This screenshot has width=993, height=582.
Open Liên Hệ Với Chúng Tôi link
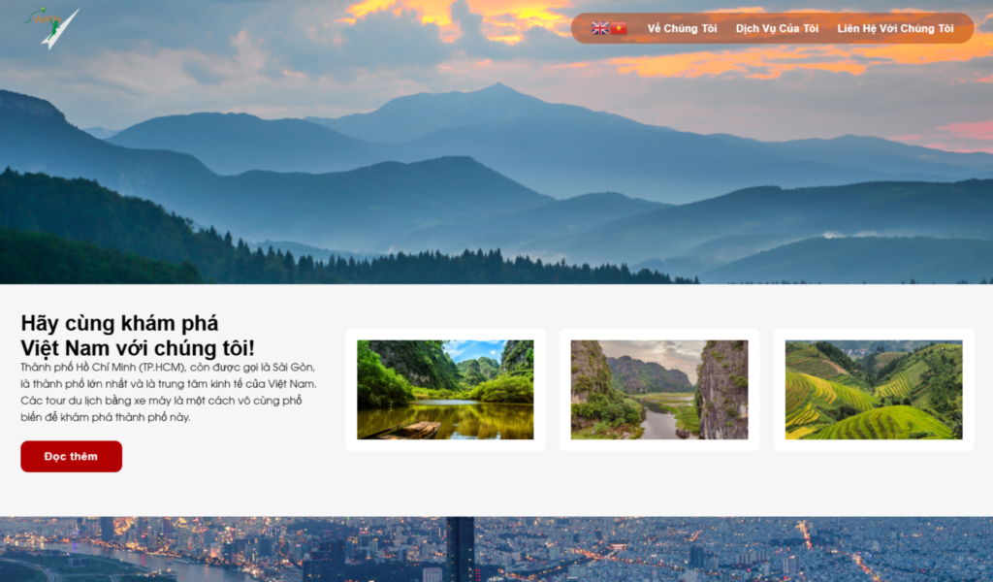895,28
